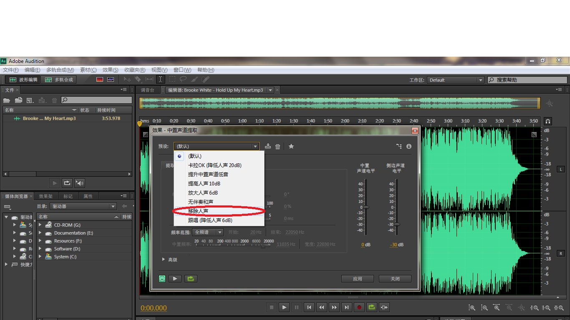
Task: Open the 频率范围 dropdown
Action: tap(209, 232)
